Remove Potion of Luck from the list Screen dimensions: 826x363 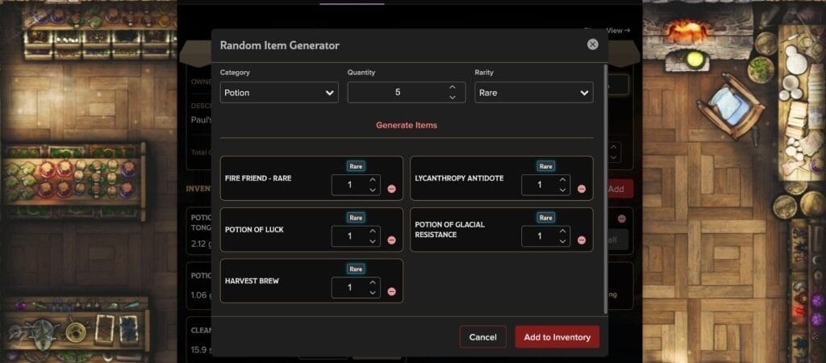click(x=391, y=240)
